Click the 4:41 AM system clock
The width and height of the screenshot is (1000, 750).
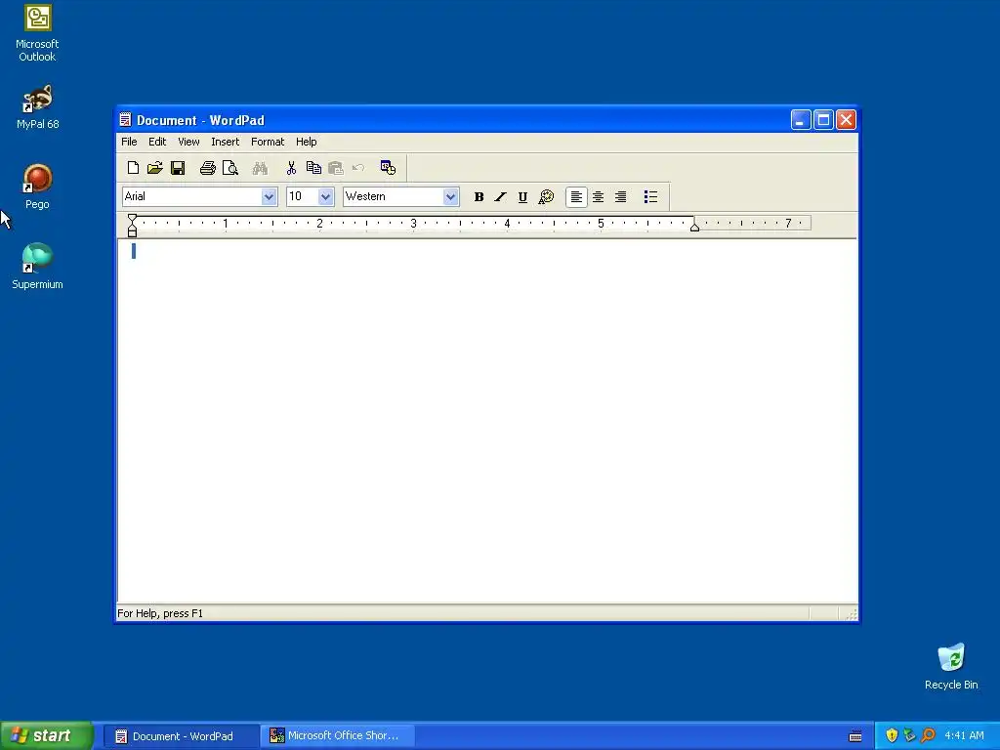(x=964, y=735)
